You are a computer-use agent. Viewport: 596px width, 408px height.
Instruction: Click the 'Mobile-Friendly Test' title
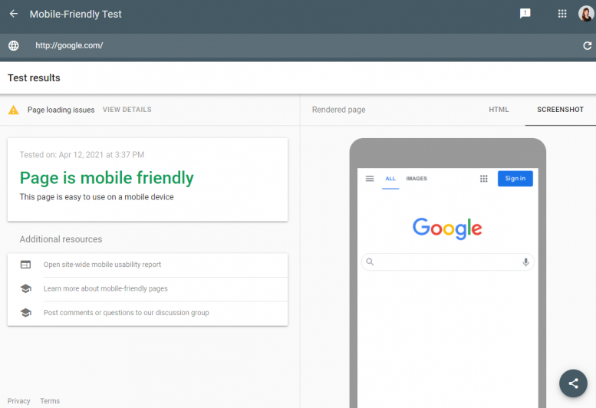pyautogui.click(x=76, y=14)
